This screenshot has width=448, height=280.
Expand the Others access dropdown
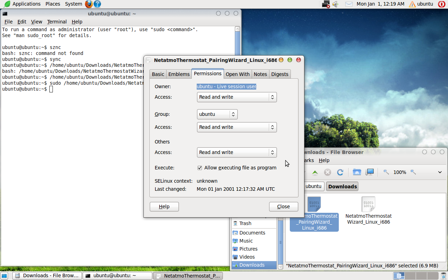237,152
